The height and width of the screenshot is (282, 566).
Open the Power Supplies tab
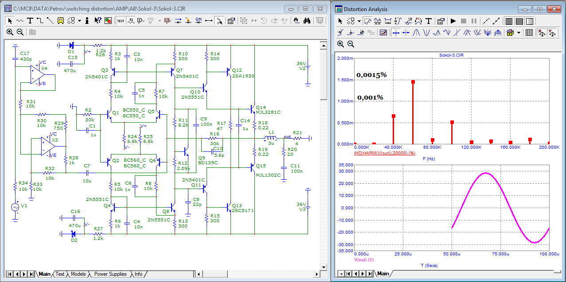pos(110,274)
